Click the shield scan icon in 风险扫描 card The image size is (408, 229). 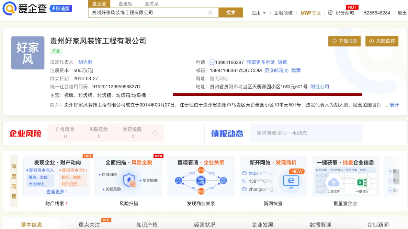click(x=129, y=180)
